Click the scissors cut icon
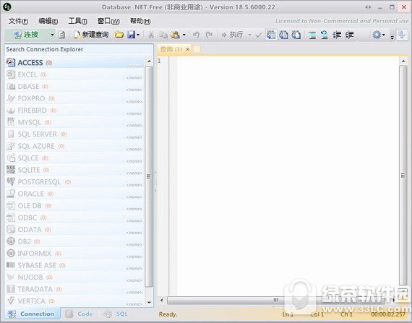The height and width of the screenshot is (323, 412). 151,35
